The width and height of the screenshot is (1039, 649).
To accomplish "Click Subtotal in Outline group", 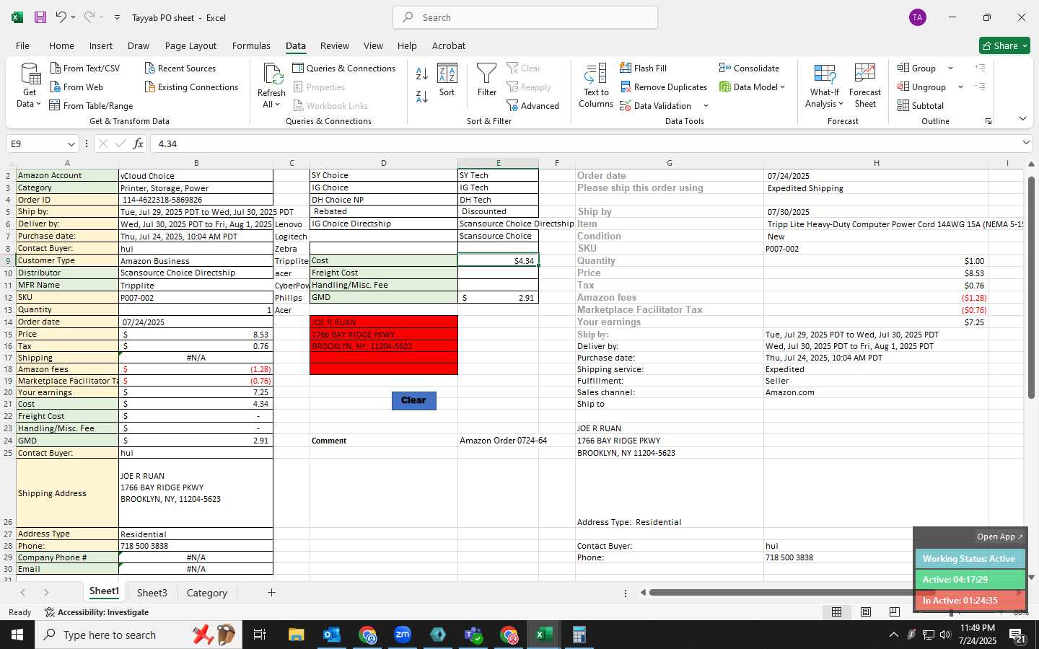I will 921,105.
